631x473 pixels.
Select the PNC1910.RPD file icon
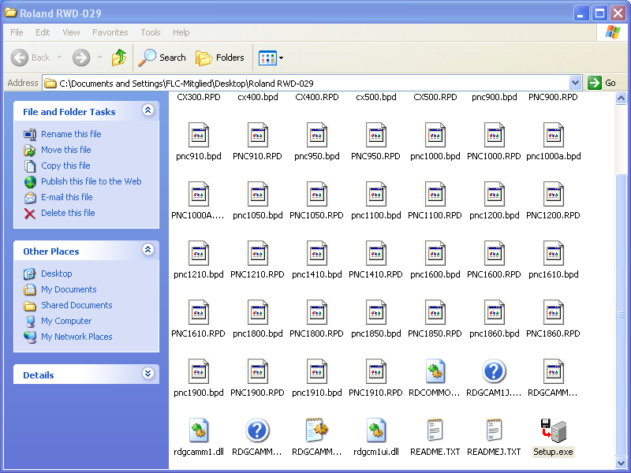pos(376,371)
